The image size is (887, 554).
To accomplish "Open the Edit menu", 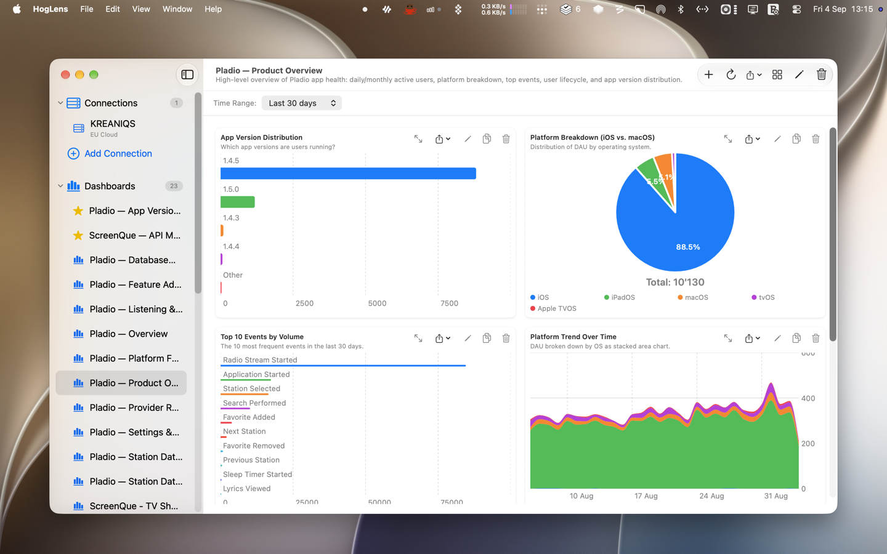I will [113, 9].
